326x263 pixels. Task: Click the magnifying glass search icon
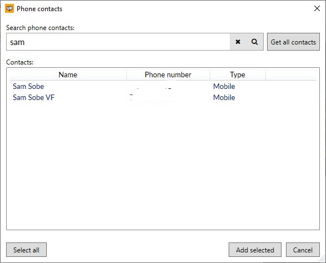pyautogui.click(x=254, y=42)
